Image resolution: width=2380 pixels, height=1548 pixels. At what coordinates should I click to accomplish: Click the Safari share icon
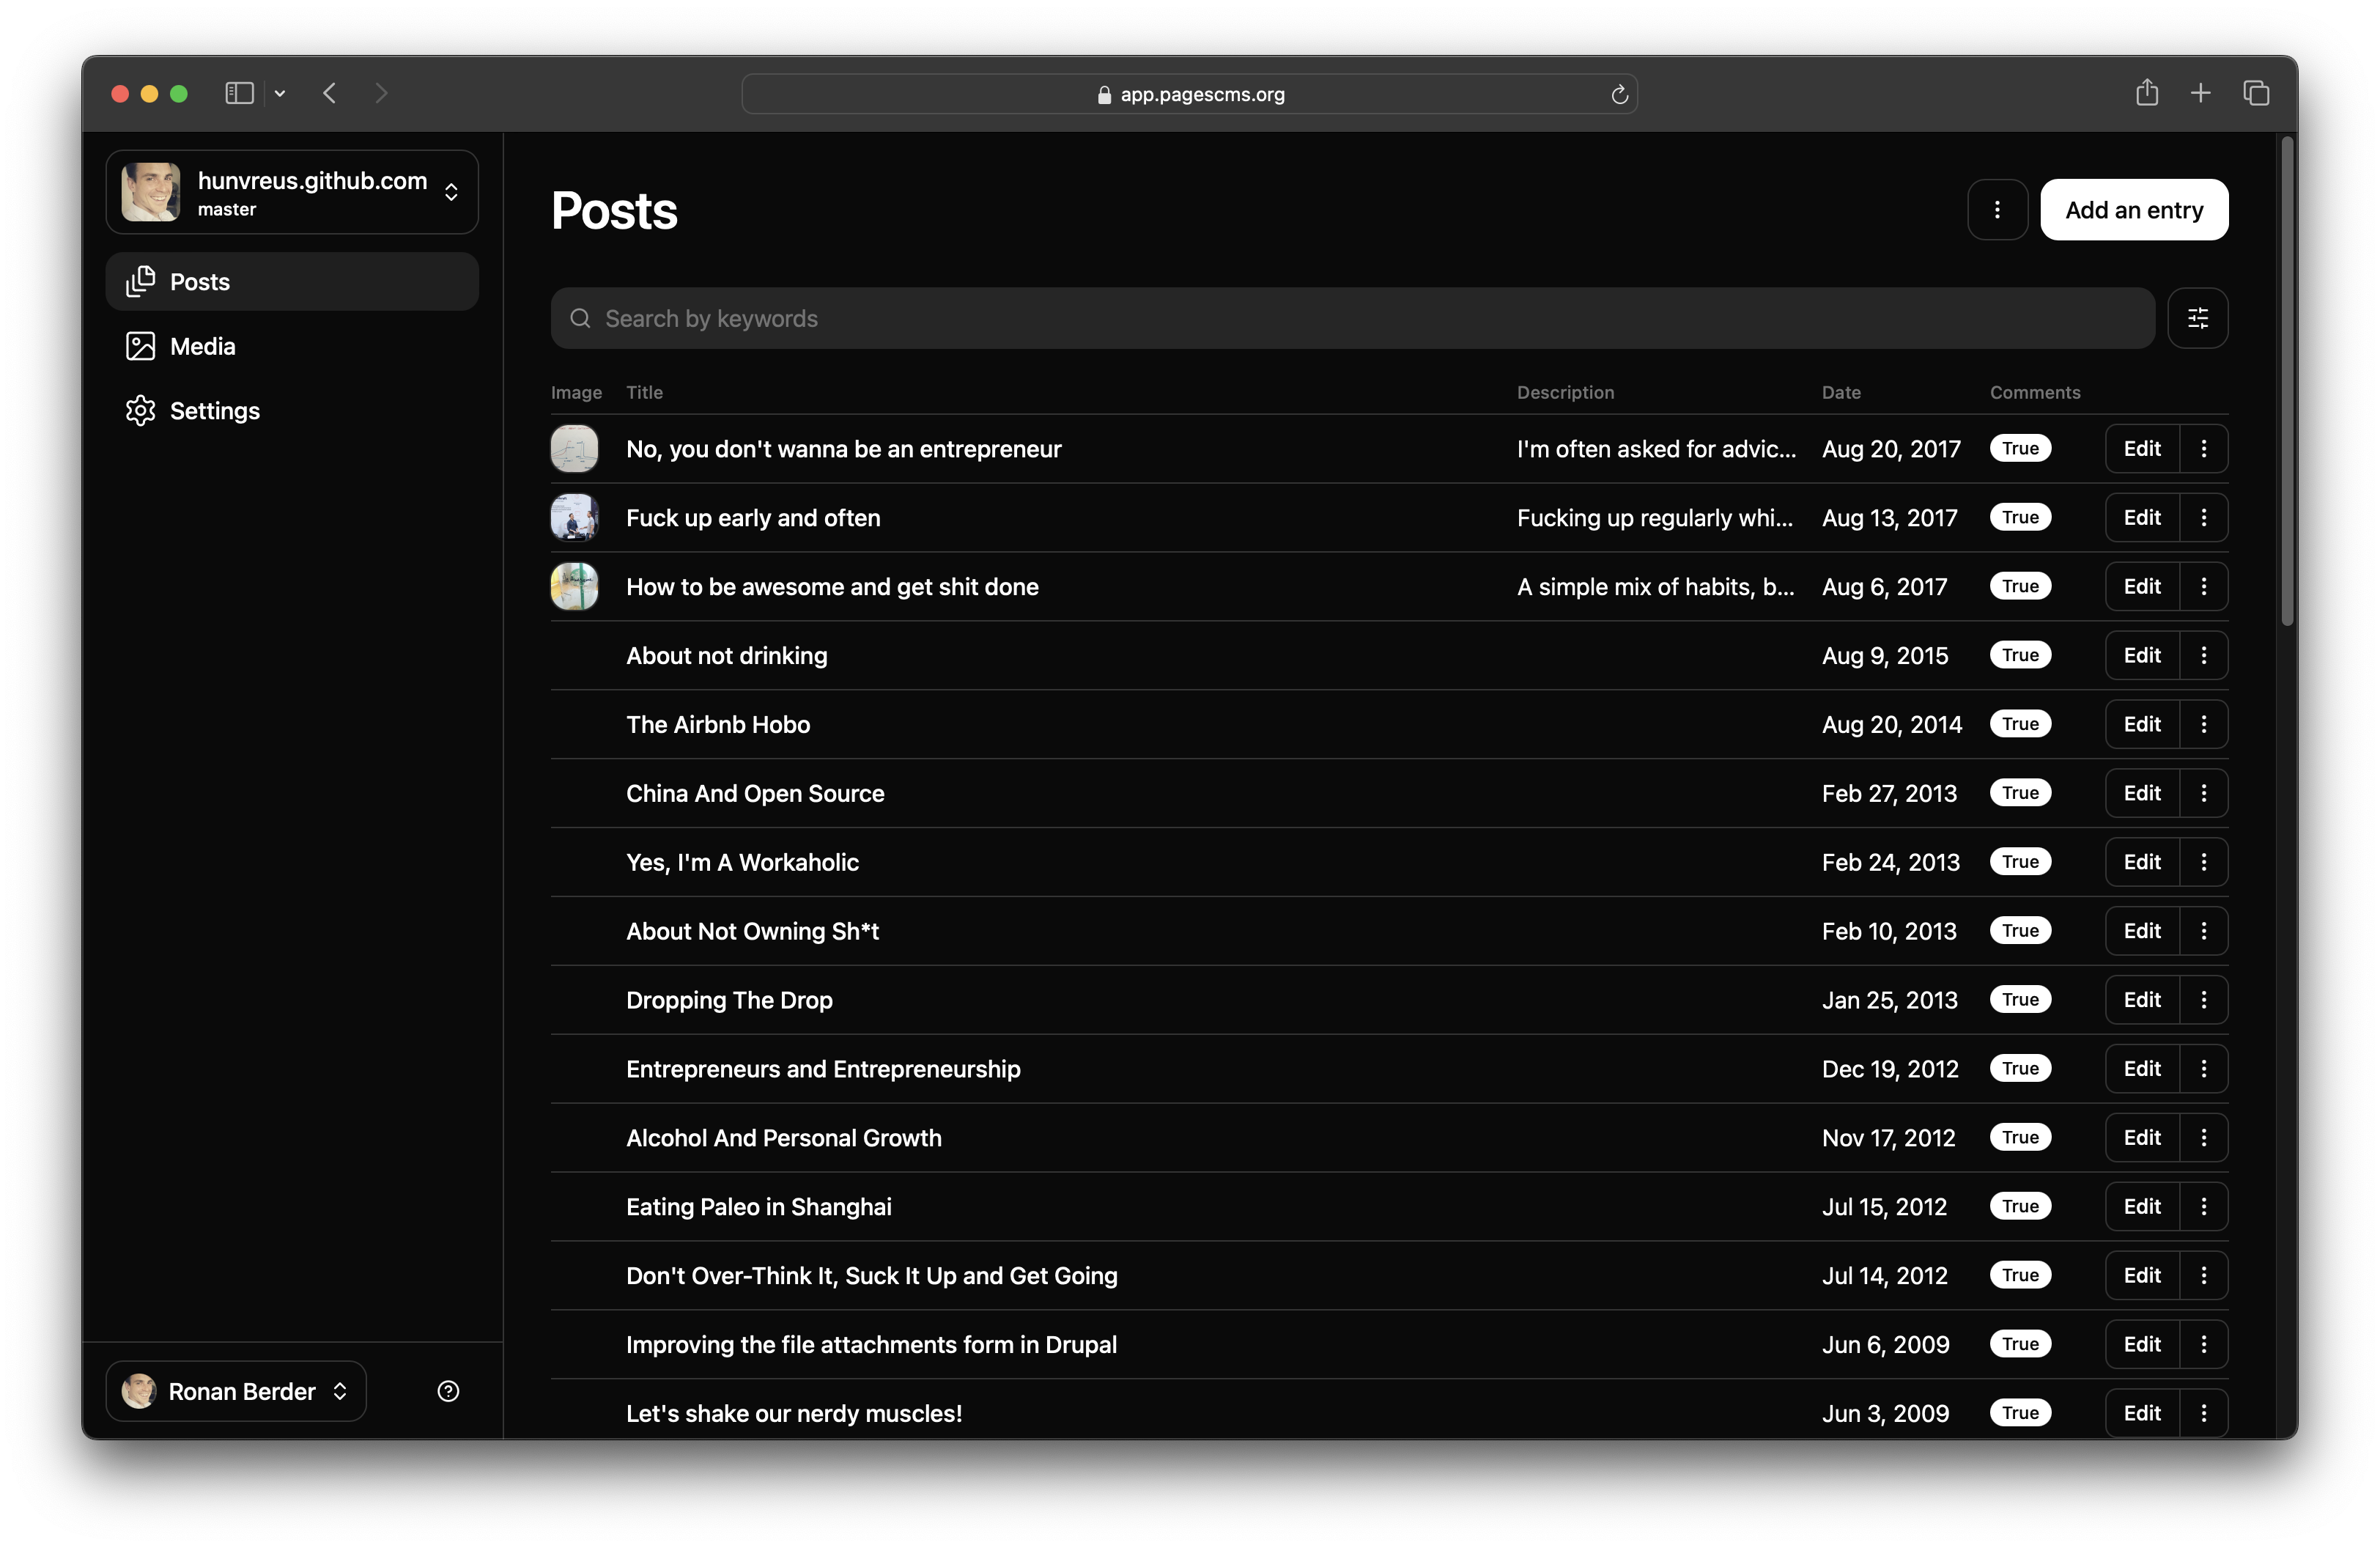tap(2146, 93)
